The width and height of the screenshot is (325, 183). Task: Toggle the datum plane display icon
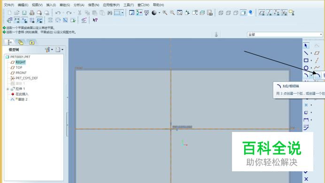pyautogui.click(x=262, y=13)
